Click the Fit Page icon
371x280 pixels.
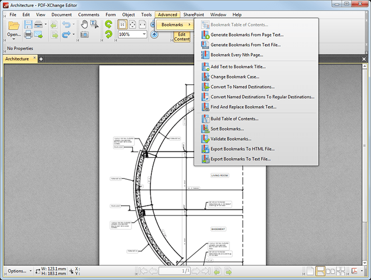pyautogui.click(x=132, y=24)
